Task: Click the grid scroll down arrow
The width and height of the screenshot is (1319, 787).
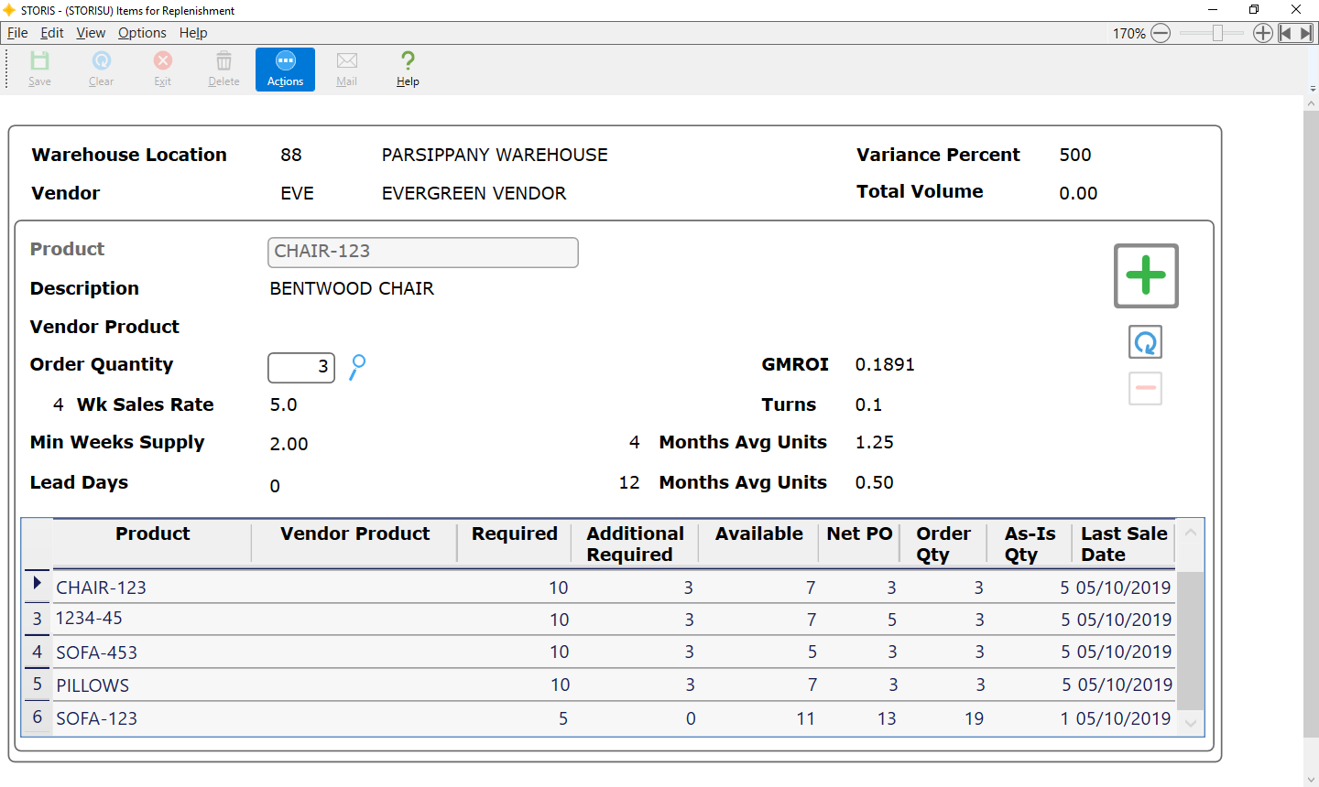Action: [x=1191, y=723]
